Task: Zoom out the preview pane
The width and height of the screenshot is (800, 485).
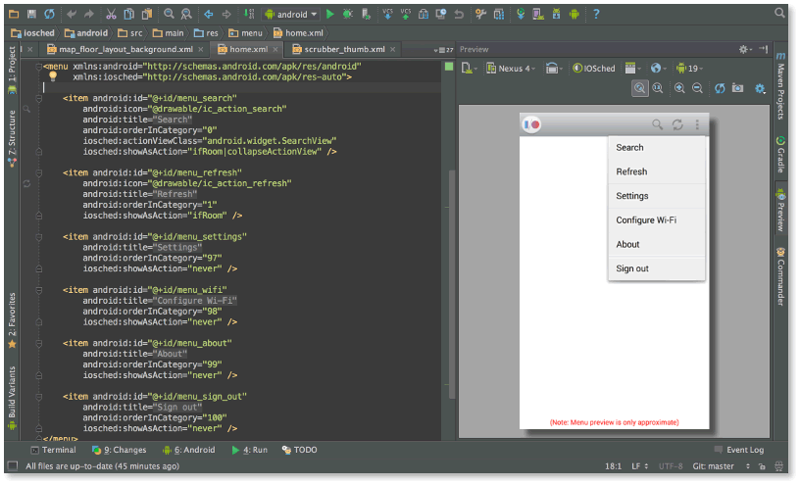Action: [x=697, y=88]
